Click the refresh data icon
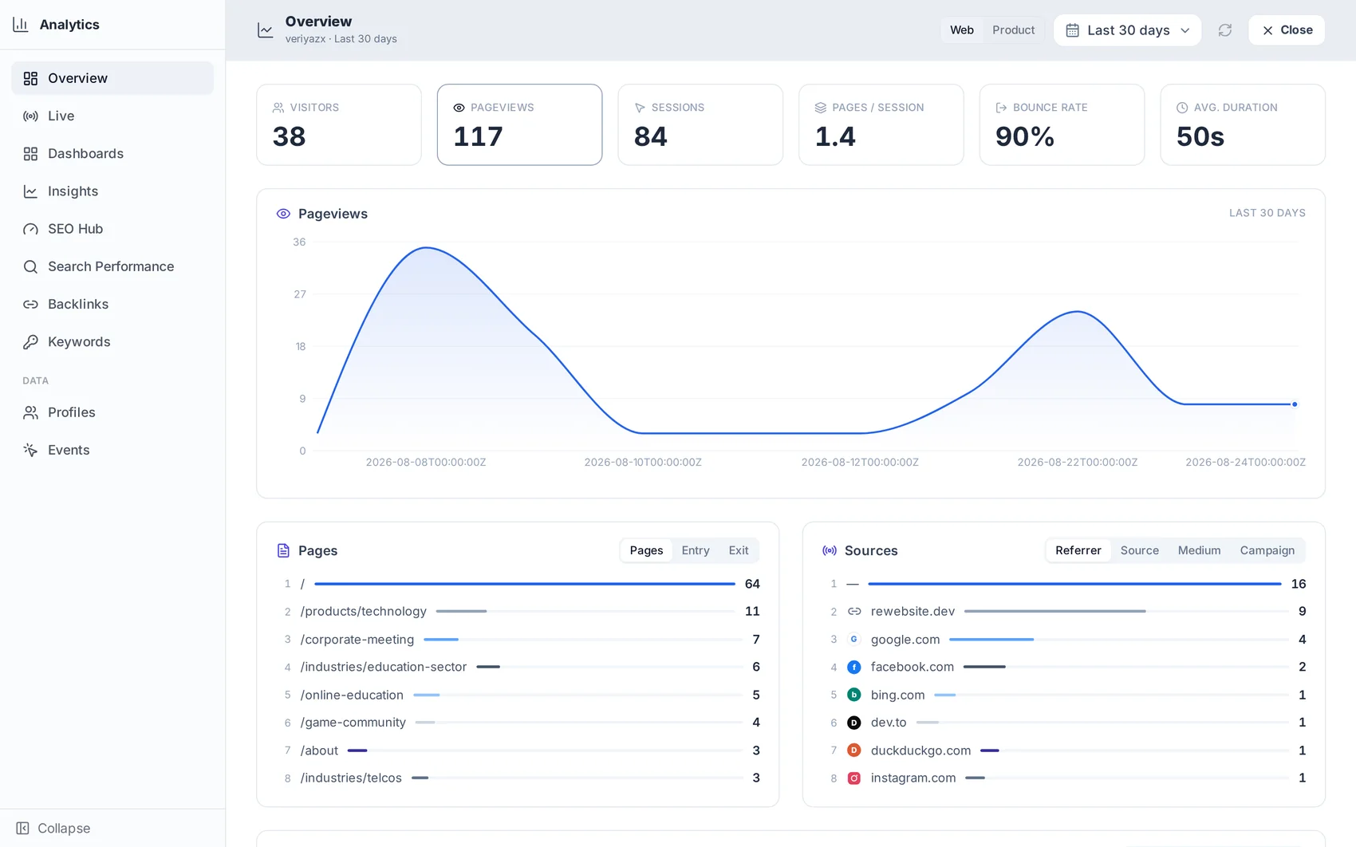The height and width of the screenshot is (847, 1356). tap(1225, 30)
